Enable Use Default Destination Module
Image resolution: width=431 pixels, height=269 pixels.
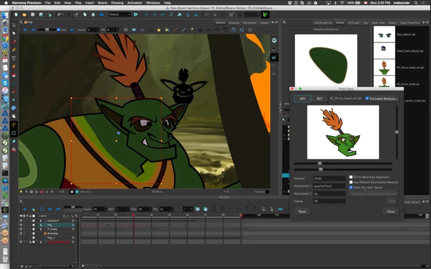(x=351, y=182)
